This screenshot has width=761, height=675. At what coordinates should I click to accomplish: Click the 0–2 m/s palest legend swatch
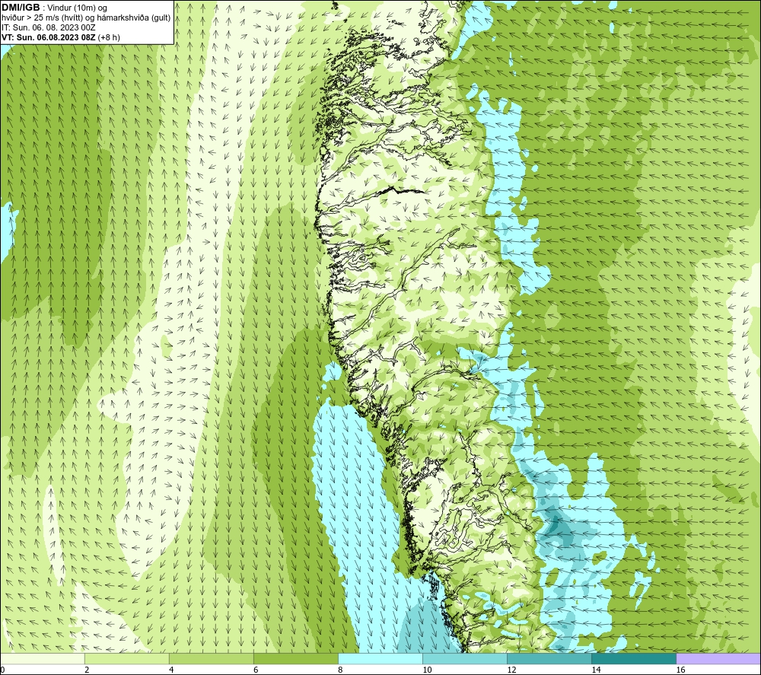click(x=43, y=659)
